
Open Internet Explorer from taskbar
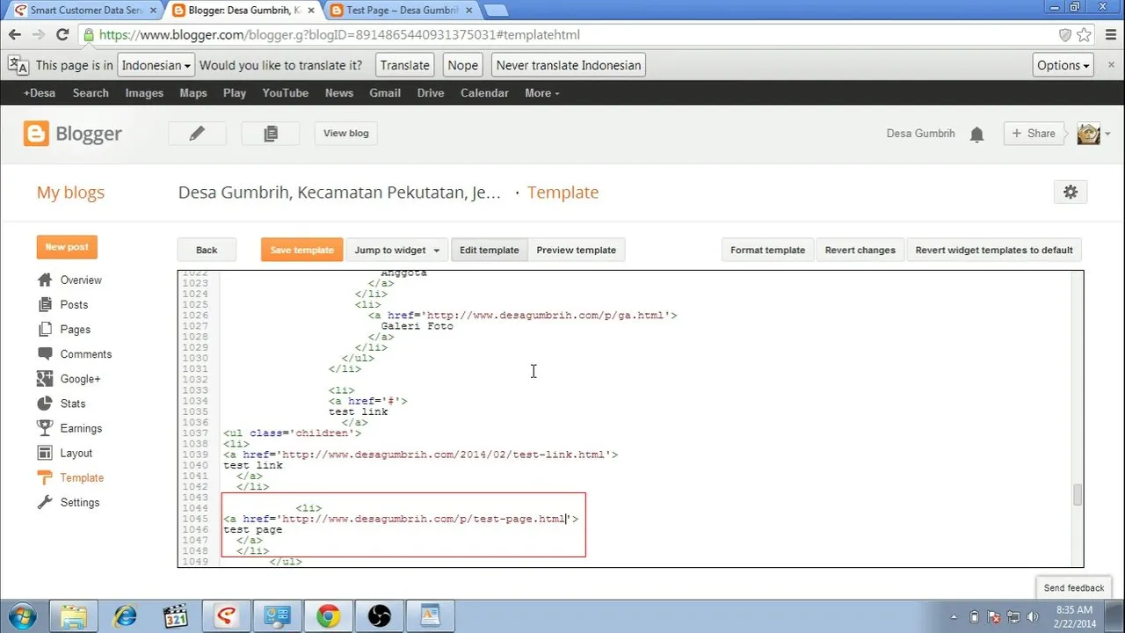click(x=125, y=615)
